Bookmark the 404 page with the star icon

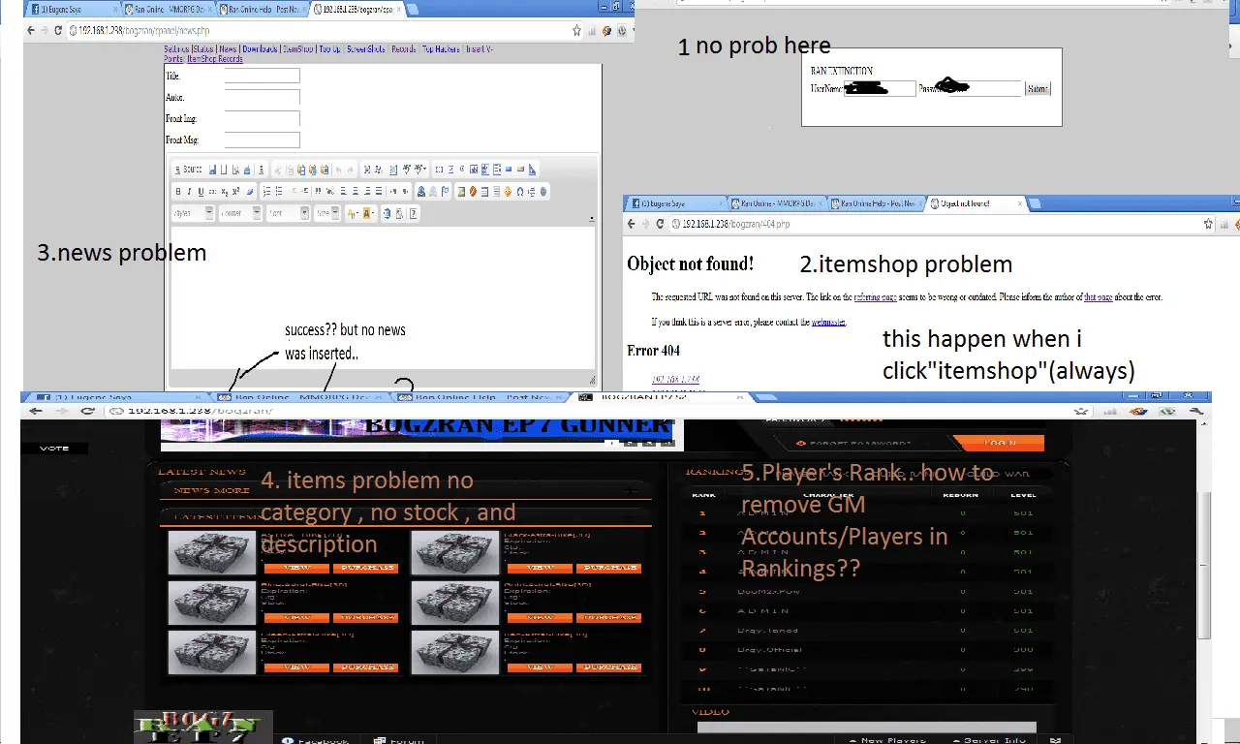click(x=1208, y=224)
